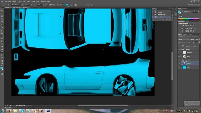Select the Paint Bucket tool
Screen dimensions: 201x113
(2, 41)
